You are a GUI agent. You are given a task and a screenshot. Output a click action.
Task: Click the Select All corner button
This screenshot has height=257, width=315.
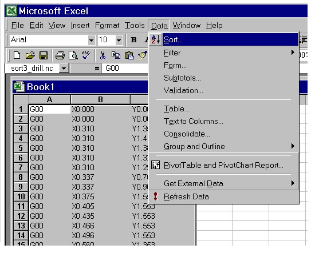click(21, 99)
